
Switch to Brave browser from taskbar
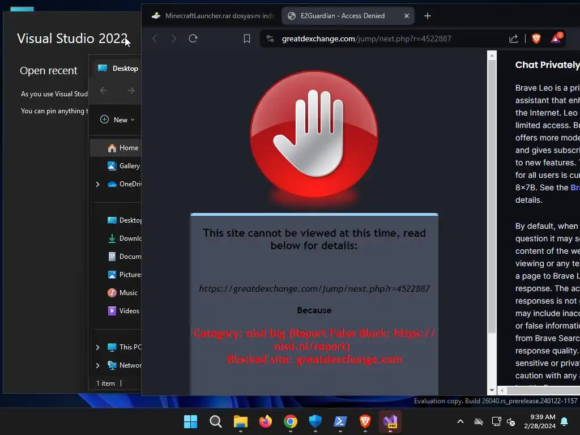pyautogui.click(x=365, y=421)
